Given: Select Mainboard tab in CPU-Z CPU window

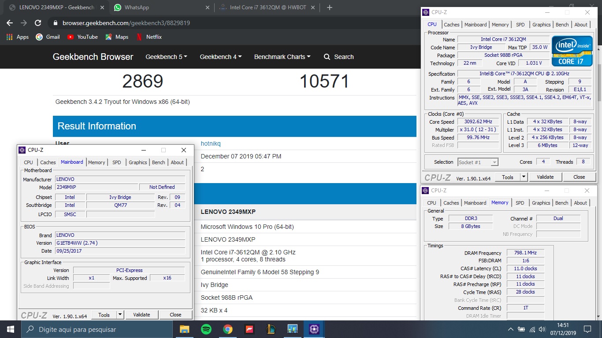Looking at the screenshot, I should [x=476, y=25].
